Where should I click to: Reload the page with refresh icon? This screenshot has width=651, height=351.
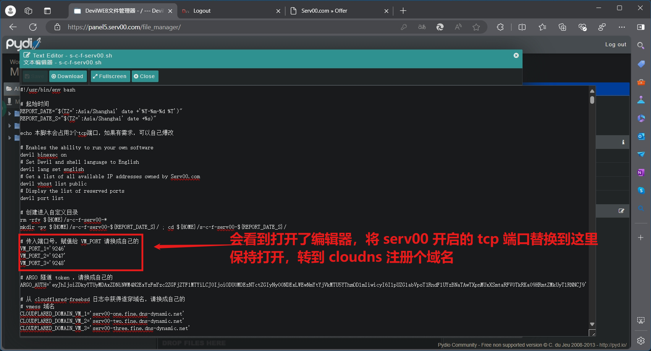click(x=33, y=27)
